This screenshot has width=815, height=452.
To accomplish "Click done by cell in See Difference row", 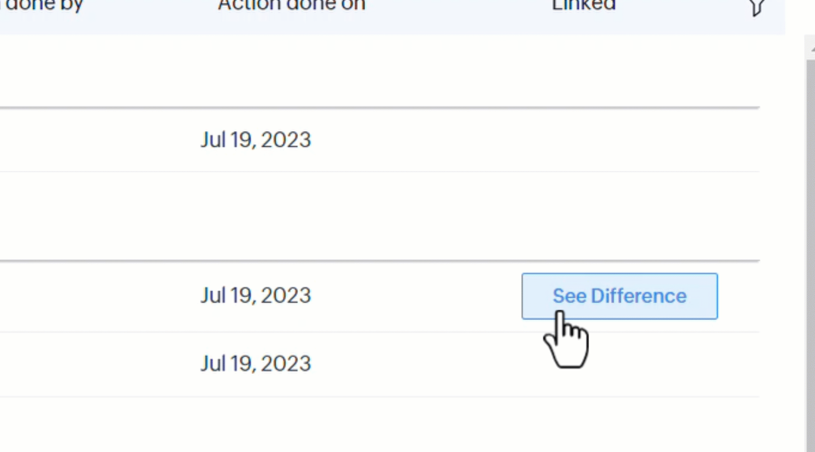I will [64, 296].
